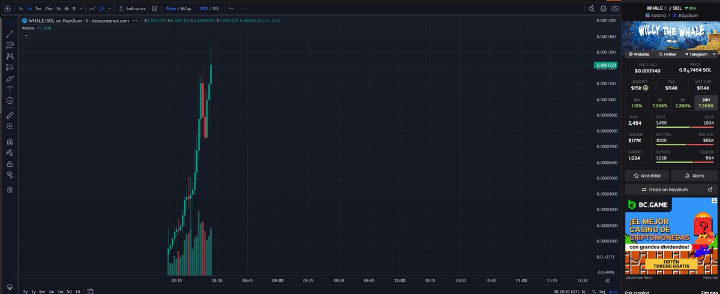This screenshot has height=294, width=720.
Task: Click the compare or add symbol plus icon
Action: click(7, 9)
